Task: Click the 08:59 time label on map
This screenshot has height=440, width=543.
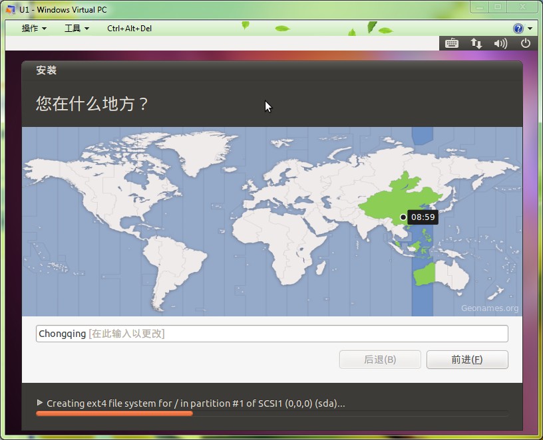Action: (423, 217)
